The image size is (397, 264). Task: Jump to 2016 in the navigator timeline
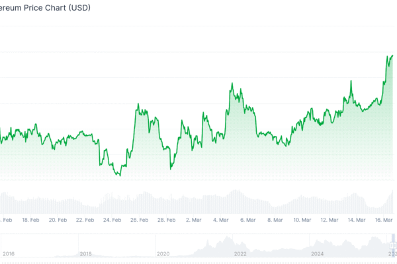pyautogui.click(x=9, y=253)
